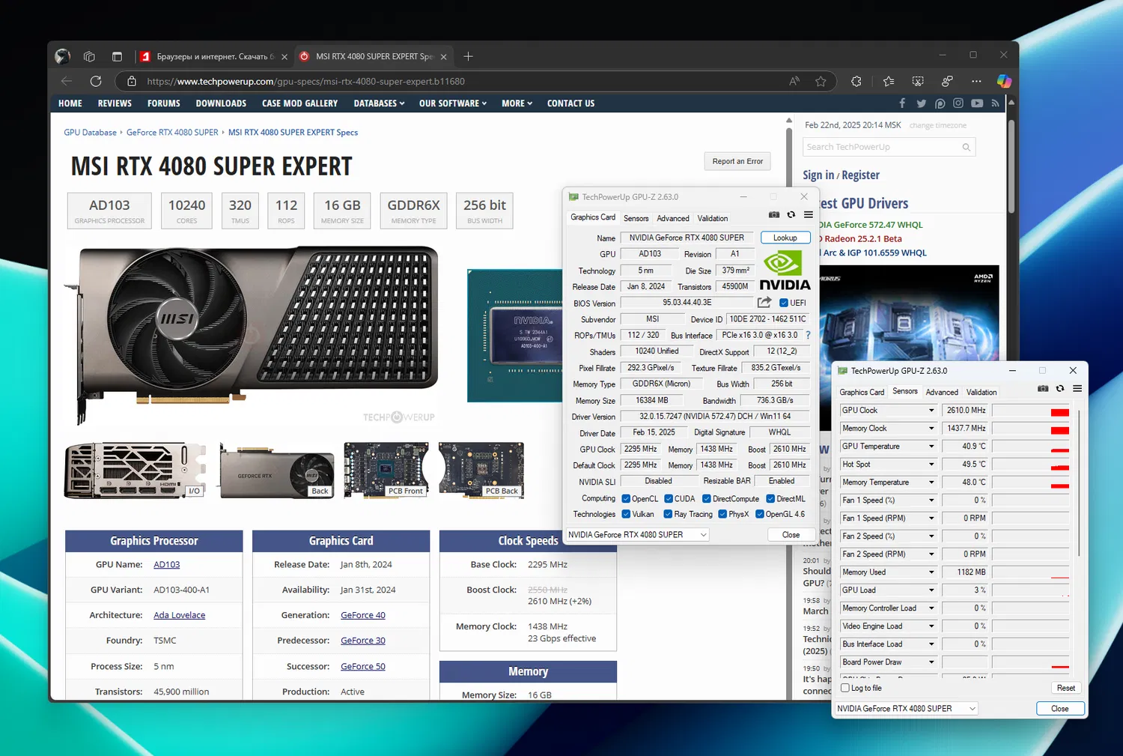Toggle the OpenCL checkbox
Screen dimensions: 1123x756
(x=626, y=498)
